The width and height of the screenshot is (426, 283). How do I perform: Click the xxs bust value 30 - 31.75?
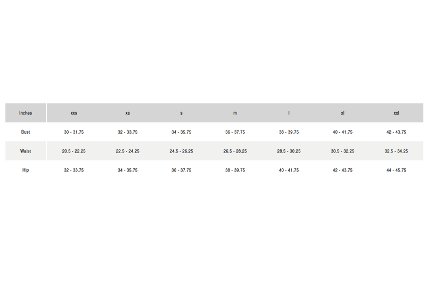pyautogui.click(x=73, y=132)
